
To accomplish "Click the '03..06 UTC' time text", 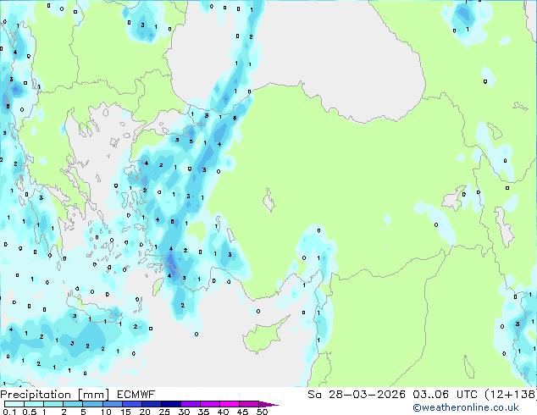I will tap(445, 395).
